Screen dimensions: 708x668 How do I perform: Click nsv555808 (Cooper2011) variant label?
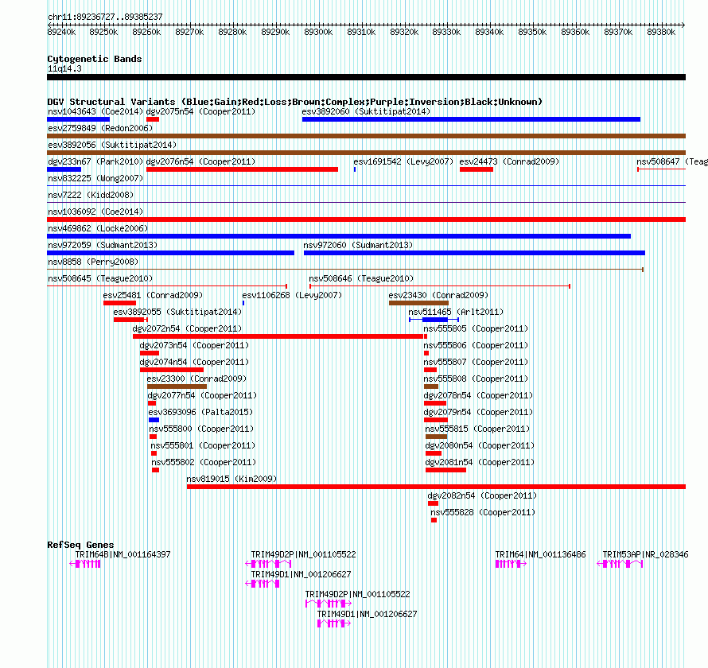476,379
